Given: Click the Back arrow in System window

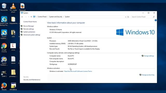Looking at the screenshot, I should point(22,17).
